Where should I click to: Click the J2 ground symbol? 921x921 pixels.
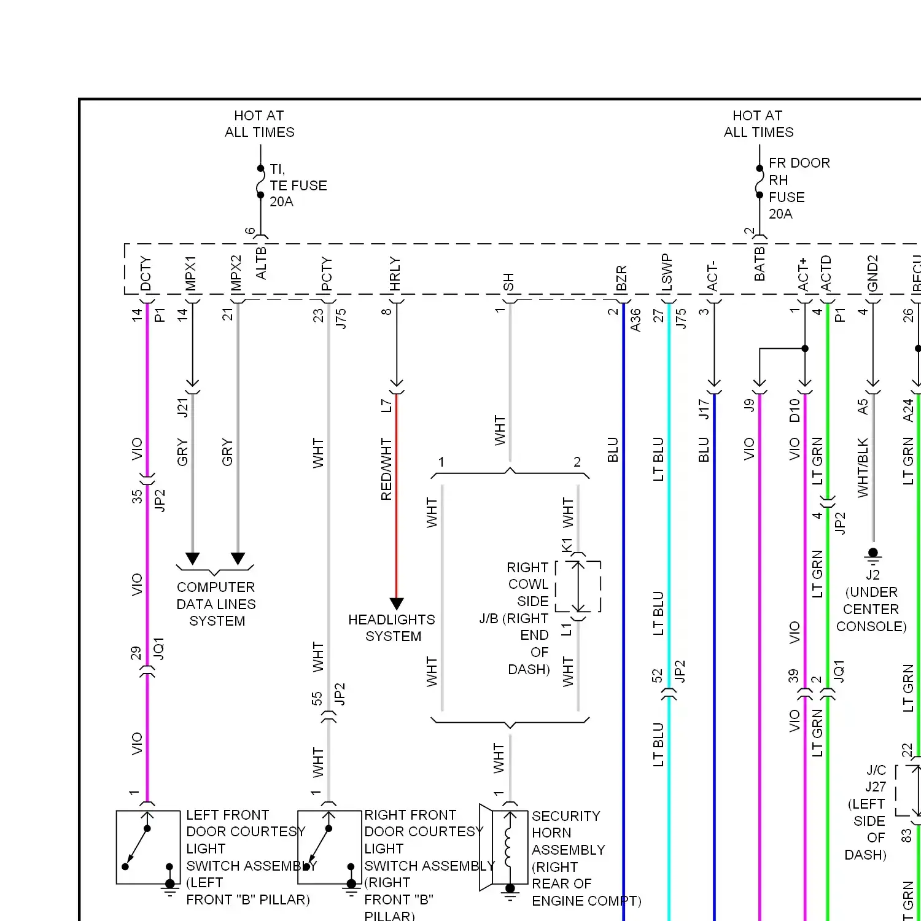coord(872,555)
